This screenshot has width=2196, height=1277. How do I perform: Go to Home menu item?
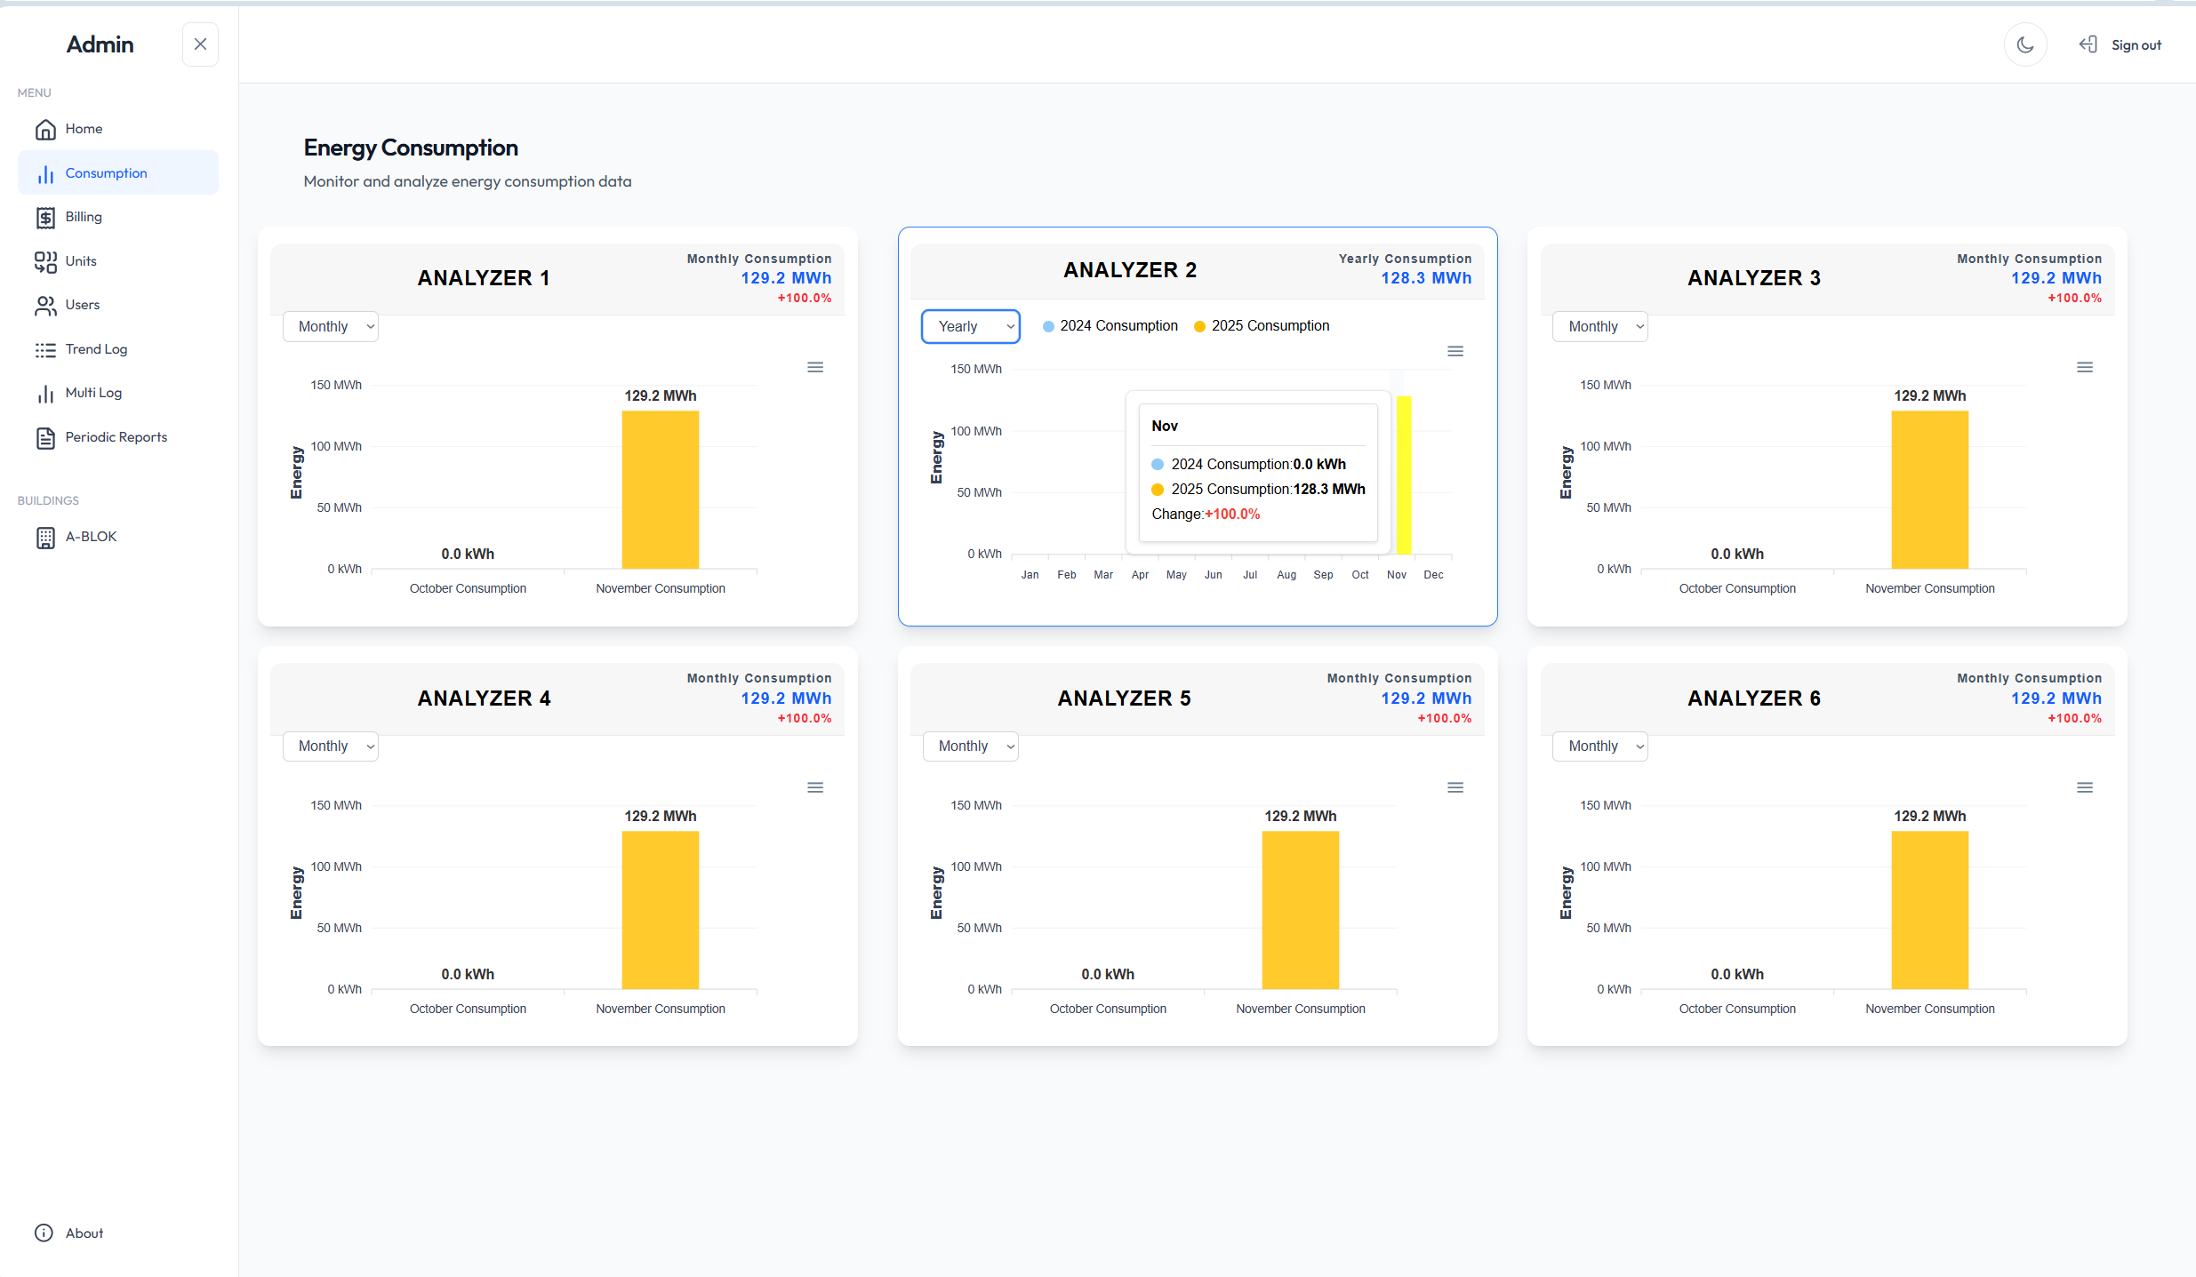(84, 129)
